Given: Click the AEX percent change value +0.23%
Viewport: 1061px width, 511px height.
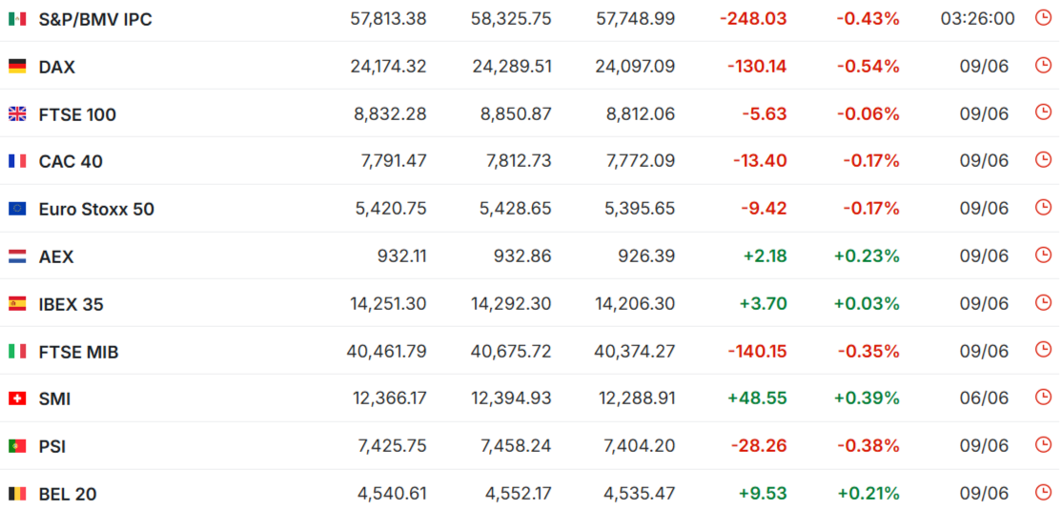Looking at the screenshot, I should (867, 256).
